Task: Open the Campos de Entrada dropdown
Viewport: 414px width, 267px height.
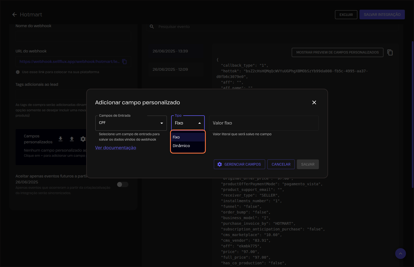Action: pyautogui.click(x=131, y=123)
